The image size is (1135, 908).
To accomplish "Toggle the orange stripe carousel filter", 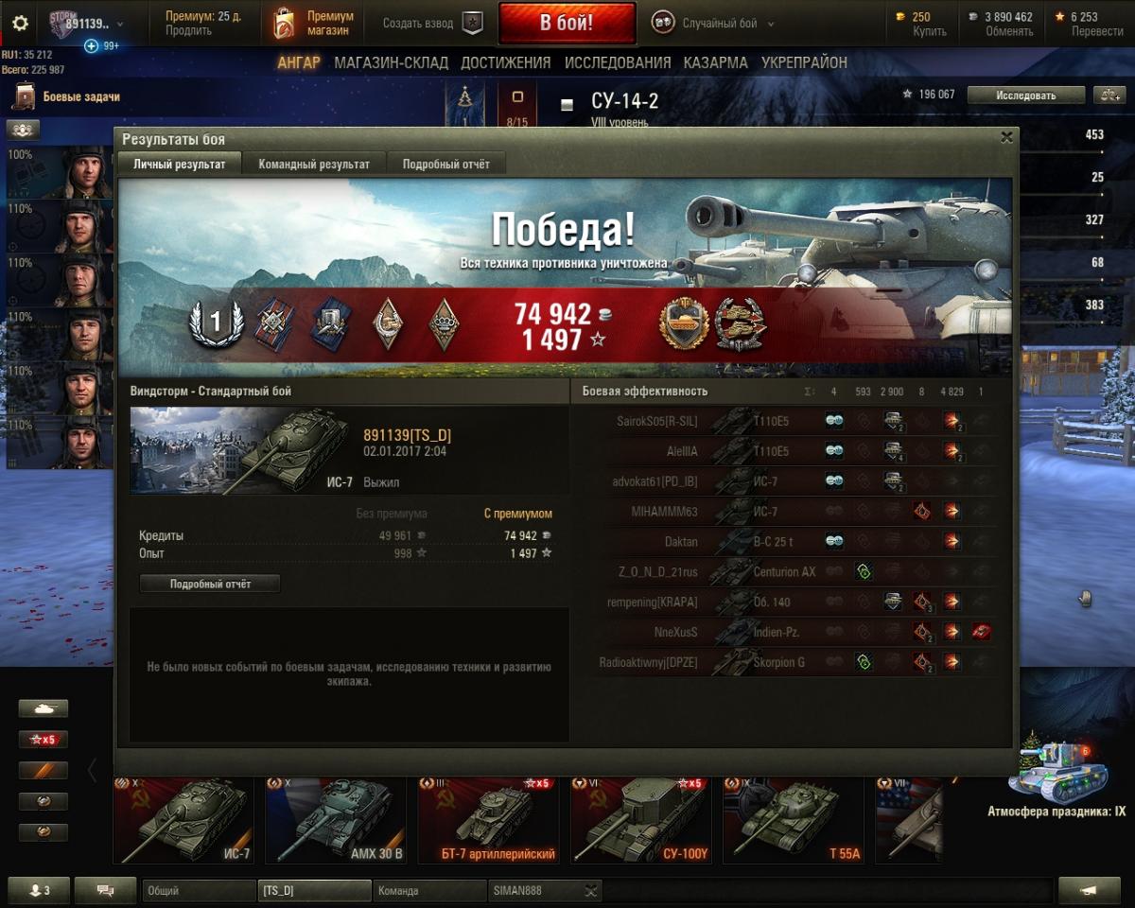I will tap(44, 770).
